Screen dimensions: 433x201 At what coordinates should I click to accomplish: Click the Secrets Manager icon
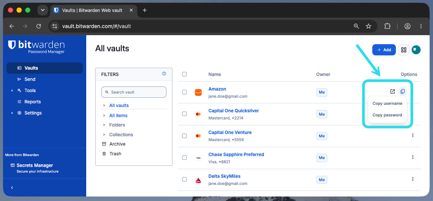[13, 165]
